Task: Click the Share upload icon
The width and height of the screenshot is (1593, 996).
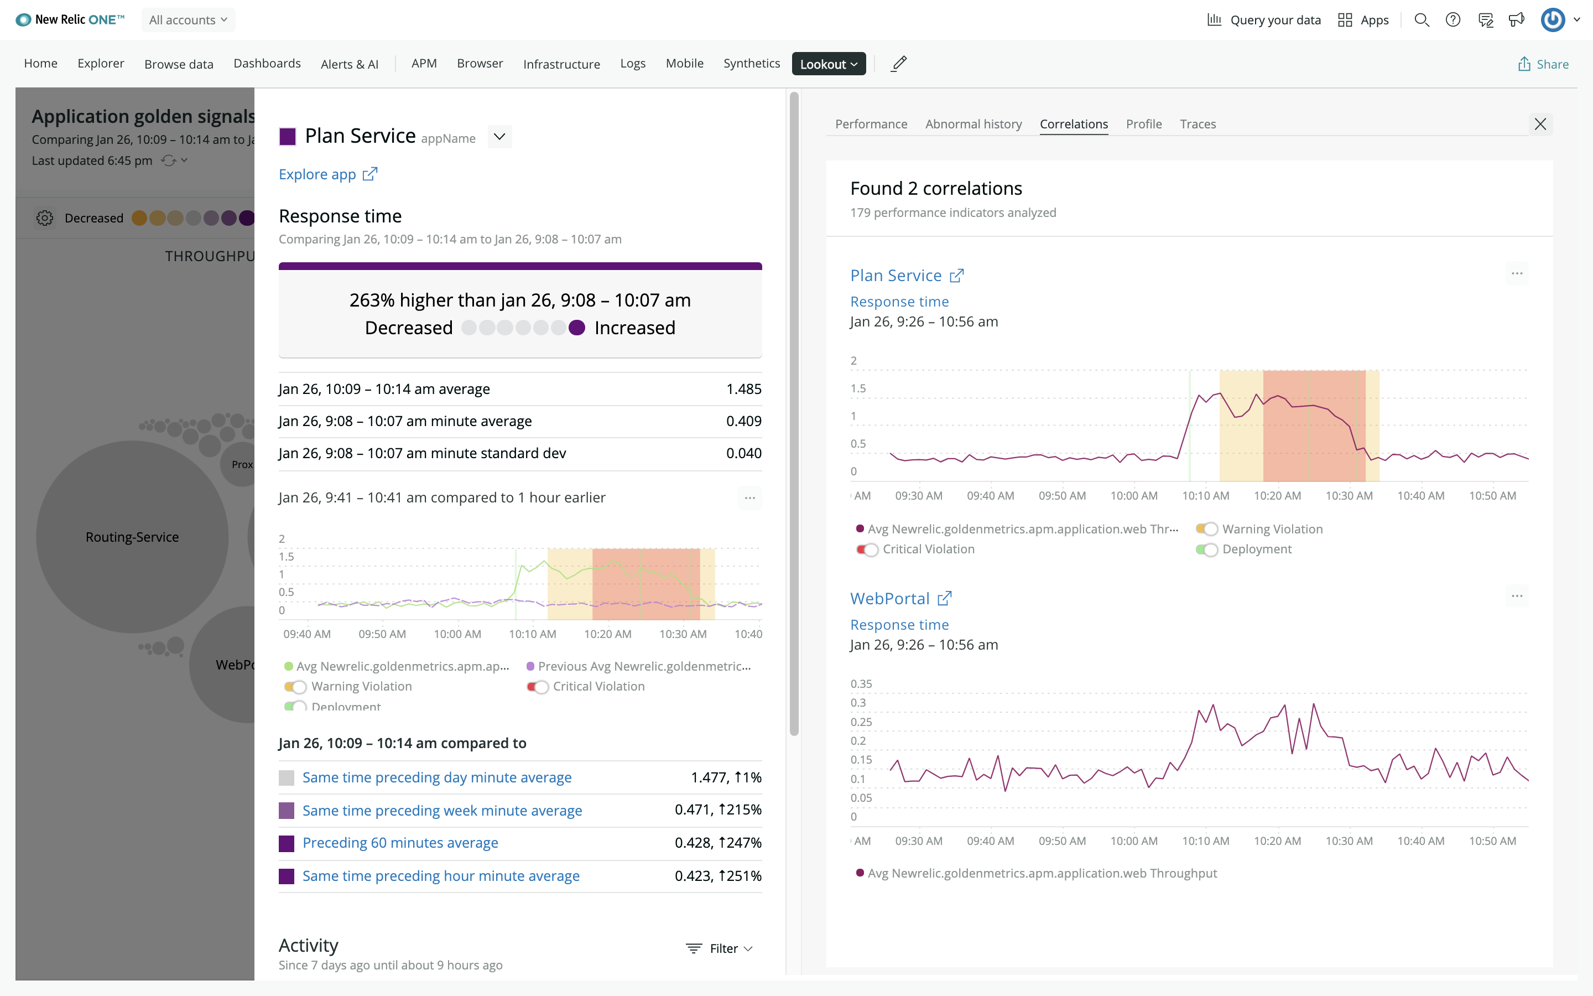Action: (1524, 64)
